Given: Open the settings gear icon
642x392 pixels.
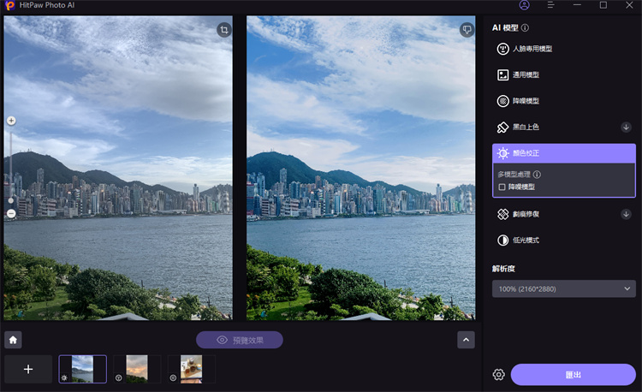Looking at the screenshot, I should (498, 375).
